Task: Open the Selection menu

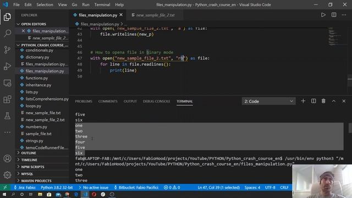Action: pos(45,5)
